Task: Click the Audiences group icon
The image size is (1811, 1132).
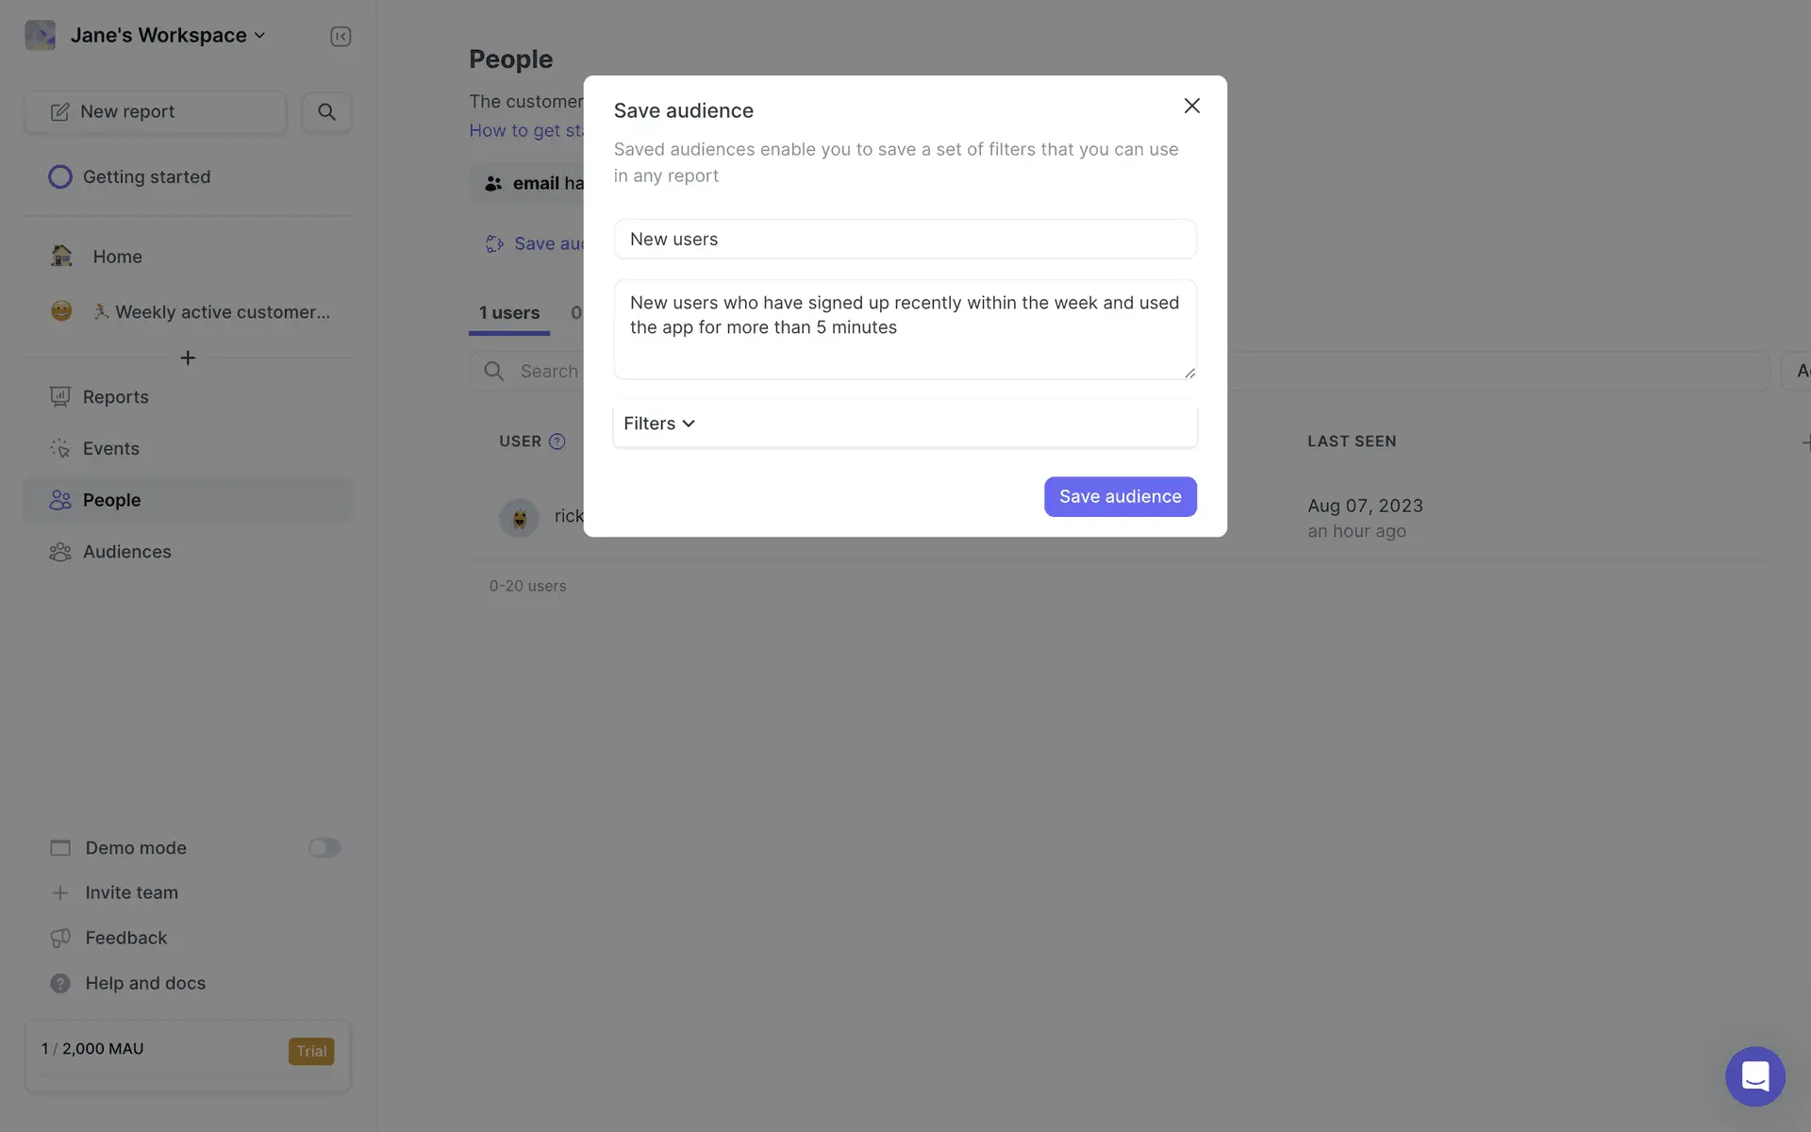Action: (x=60, y=552)
